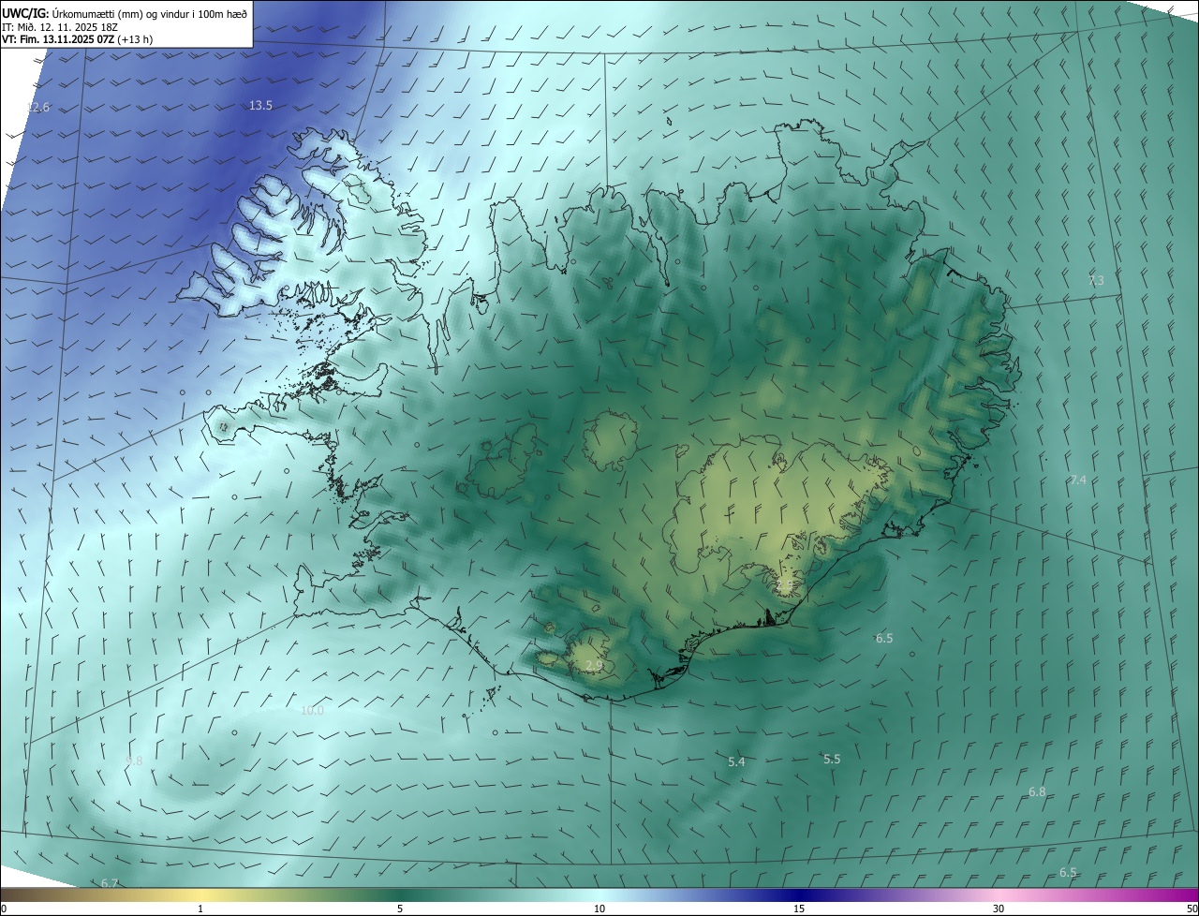1199x916 pixels.
Task: Click the 15 tick on the color scale
Action: pos(799,909)
